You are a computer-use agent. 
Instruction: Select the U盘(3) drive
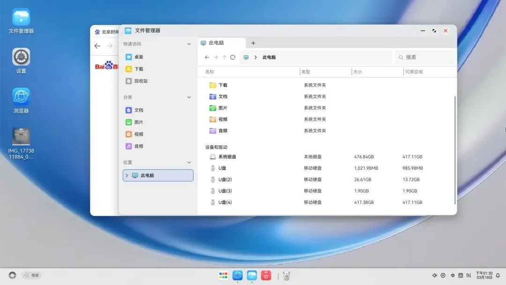(x=326, y=191)
